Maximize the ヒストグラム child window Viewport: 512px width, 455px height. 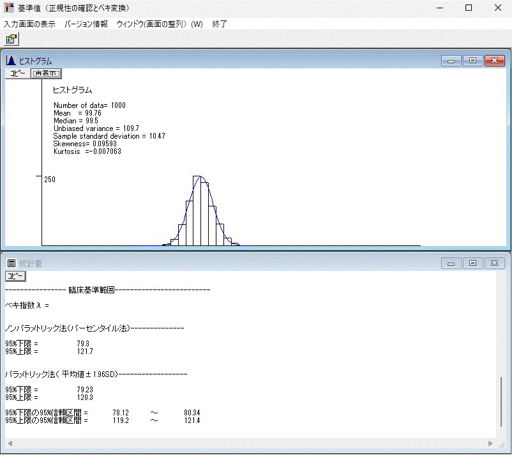point(473,61)
